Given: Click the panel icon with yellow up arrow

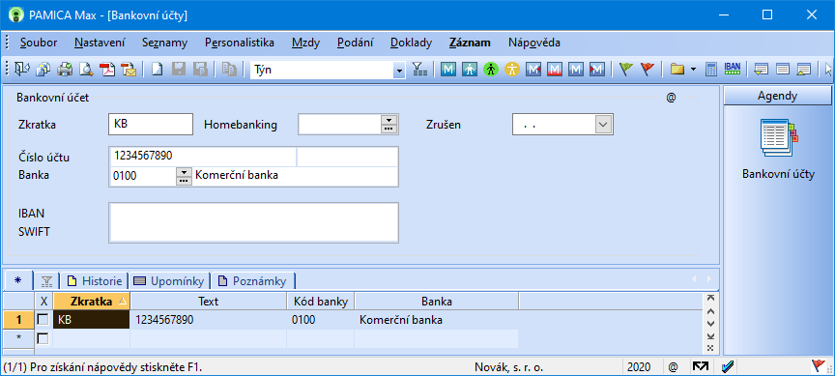Looking at the screenshot, I should click(803, 70).
